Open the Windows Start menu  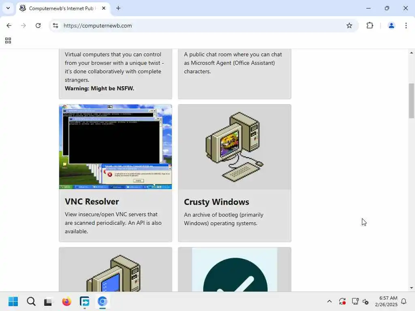click(x=13, y=301)
